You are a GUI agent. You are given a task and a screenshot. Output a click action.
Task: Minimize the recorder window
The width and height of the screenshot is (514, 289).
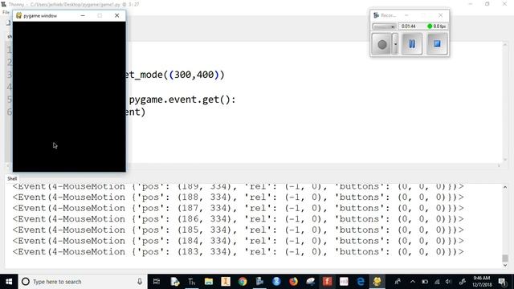[x=406, y=15]
